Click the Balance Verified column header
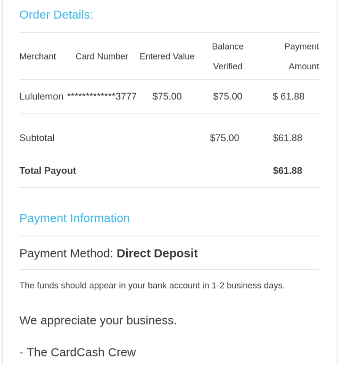Screen dimensions: 339x365 click(227, 56)
